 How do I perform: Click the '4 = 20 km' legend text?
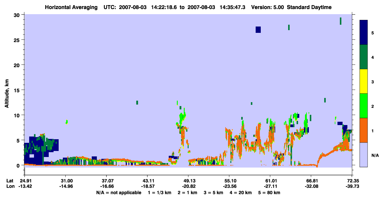click(241, 193)
